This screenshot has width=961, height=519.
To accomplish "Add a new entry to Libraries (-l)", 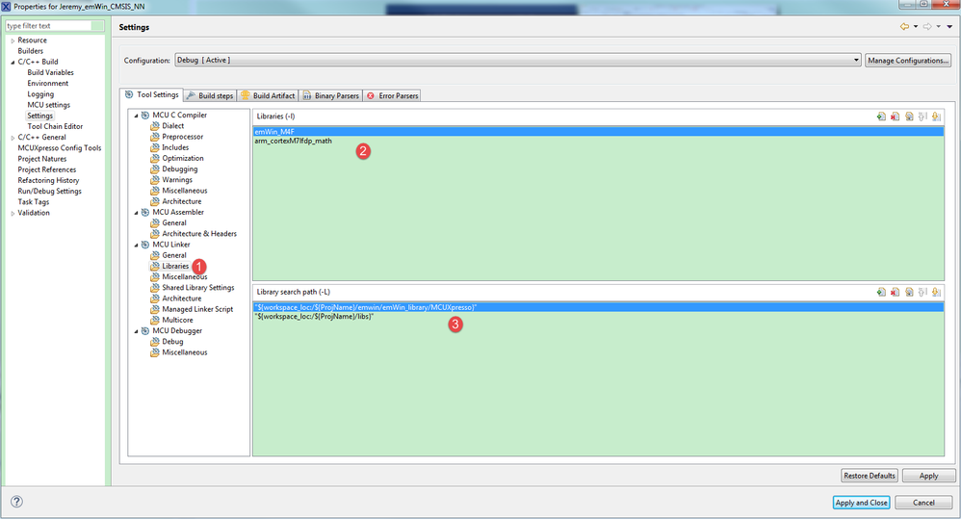I will click(881, 117).
